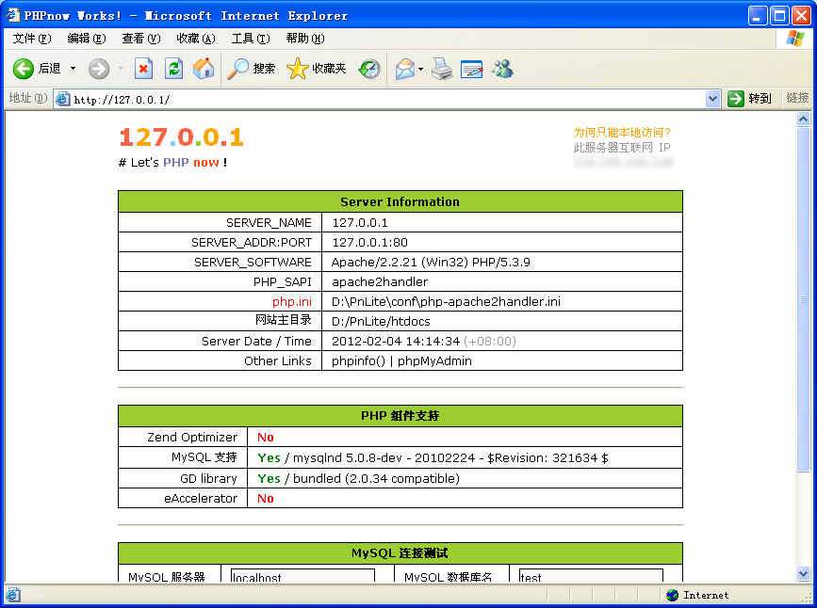Click the GD library bundled version text
The height and width of the screenshot is (608, 817).
[x=376, y=478]
